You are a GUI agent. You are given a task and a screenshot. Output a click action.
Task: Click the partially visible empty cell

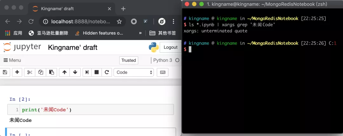(91, 132)
